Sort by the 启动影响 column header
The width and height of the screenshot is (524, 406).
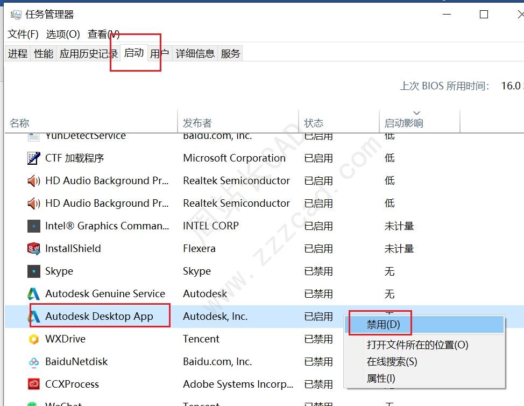pyautogui.click(x=404, y=123)
